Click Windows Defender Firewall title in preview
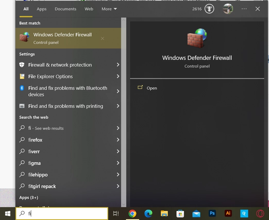269x220 pixels. (x=197, y=58)
